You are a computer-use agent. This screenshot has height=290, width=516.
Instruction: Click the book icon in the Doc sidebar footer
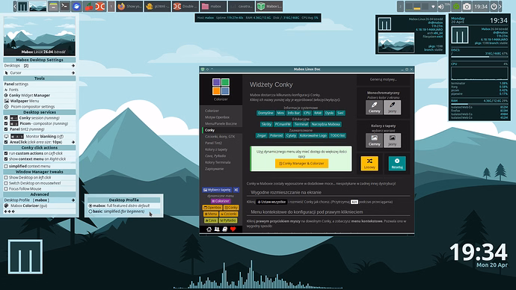click(x=225, y=229)
